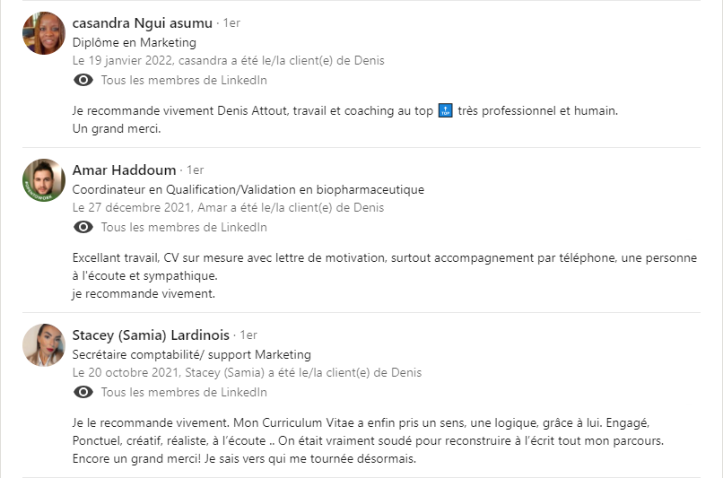Click the 19 janvier 2022 recommendation date line

[228, 61]
